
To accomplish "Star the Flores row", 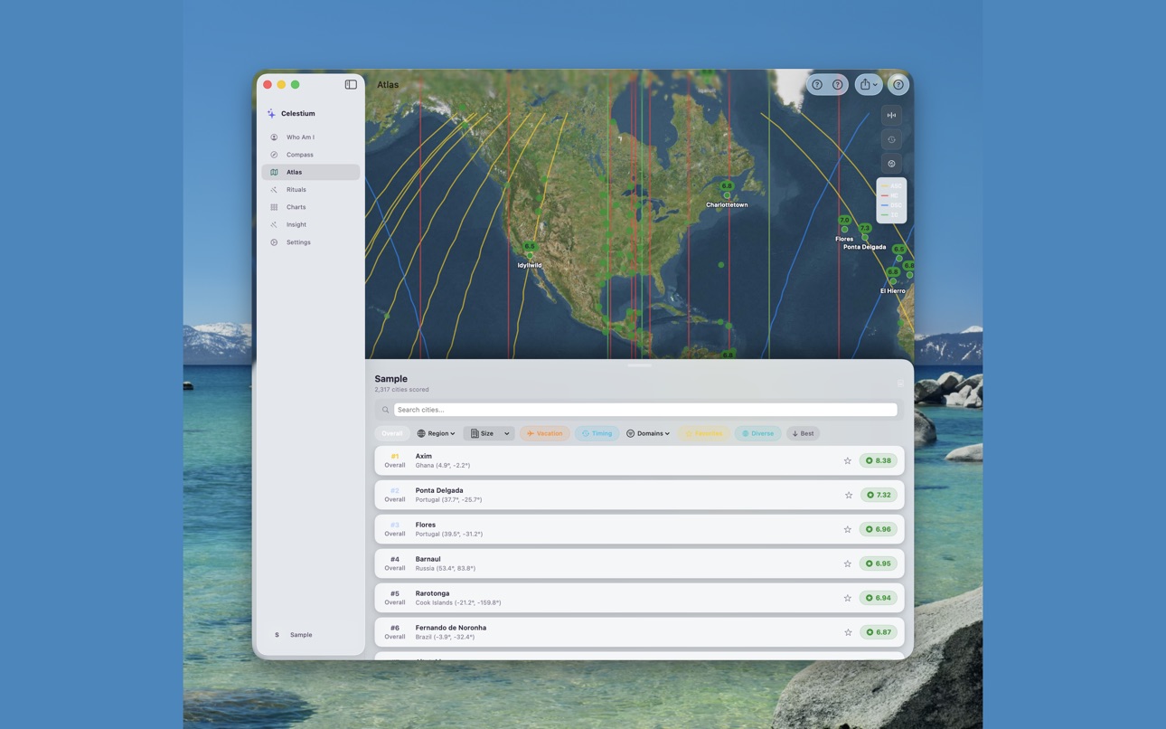I will [x=848, y=530].
